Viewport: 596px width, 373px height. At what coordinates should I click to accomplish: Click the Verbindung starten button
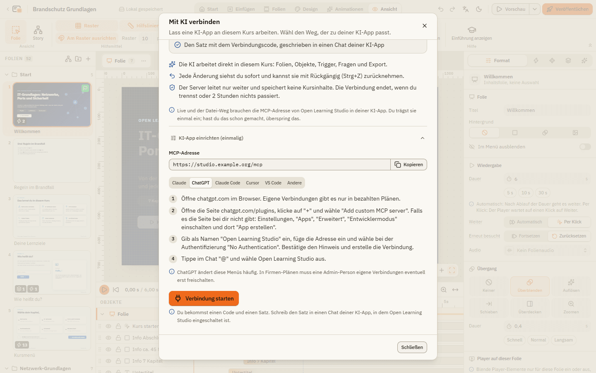(204, 298)
